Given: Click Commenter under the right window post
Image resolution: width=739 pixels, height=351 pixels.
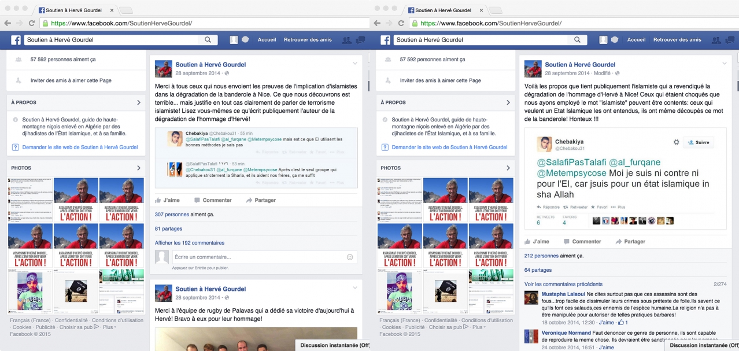Looking at the screenshot, I should point(582,242).
